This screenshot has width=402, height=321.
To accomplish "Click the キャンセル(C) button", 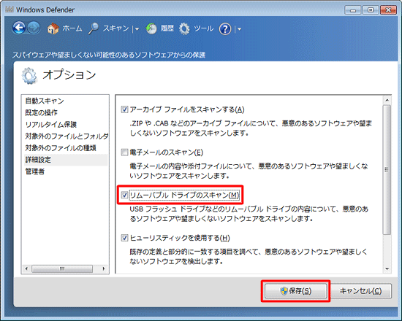I will pyautogui.click(x=360, y=291).
